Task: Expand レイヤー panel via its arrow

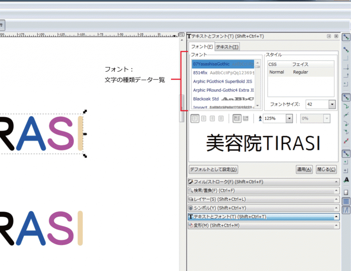Action: coord(336,199)
